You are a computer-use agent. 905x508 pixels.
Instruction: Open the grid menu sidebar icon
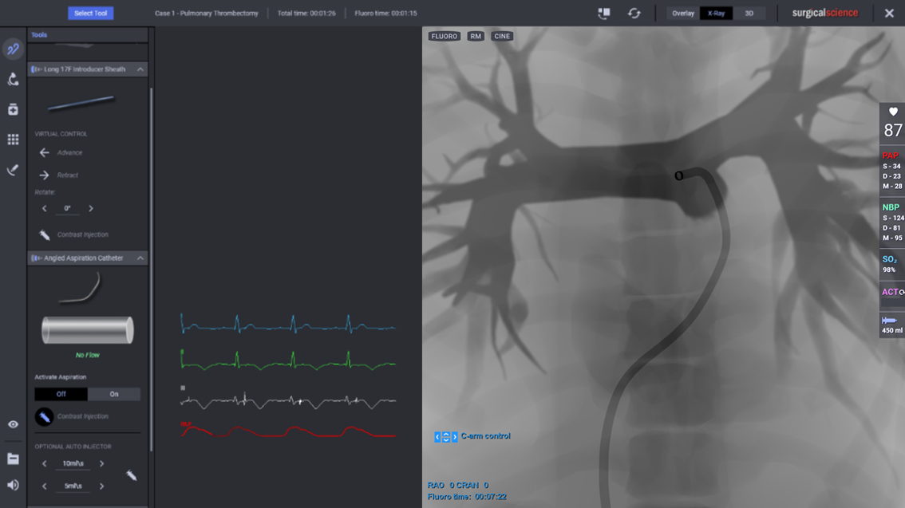click(13, 139)
